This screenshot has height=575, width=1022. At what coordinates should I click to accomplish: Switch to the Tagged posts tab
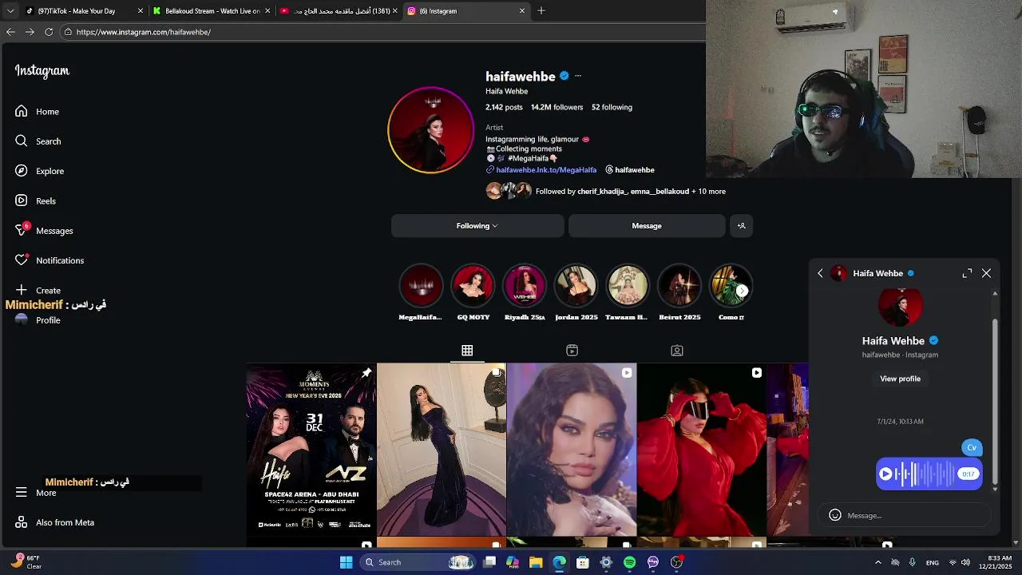(677, 351)
